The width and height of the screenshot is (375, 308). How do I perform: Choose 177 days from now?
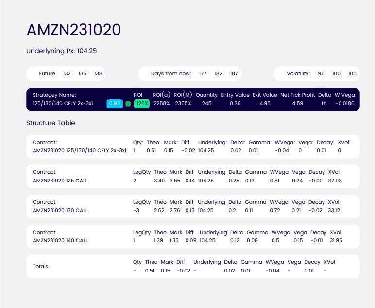pos(203,74)
